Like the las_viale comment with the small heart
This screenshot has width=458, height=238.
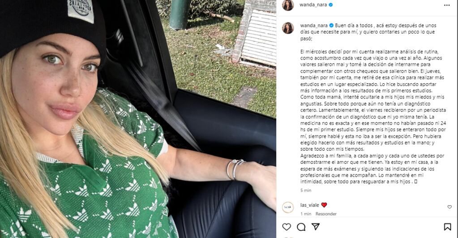449,207
